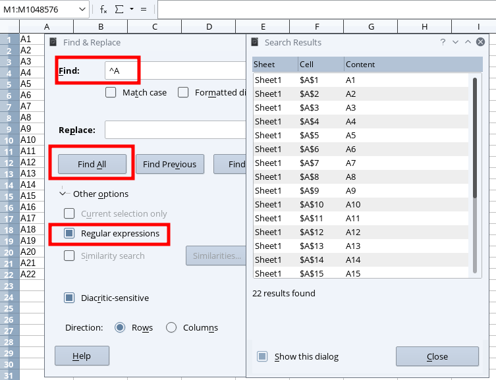
Task: Open the dropdown arrow next to Sum
Action: (x=132, y=9)
